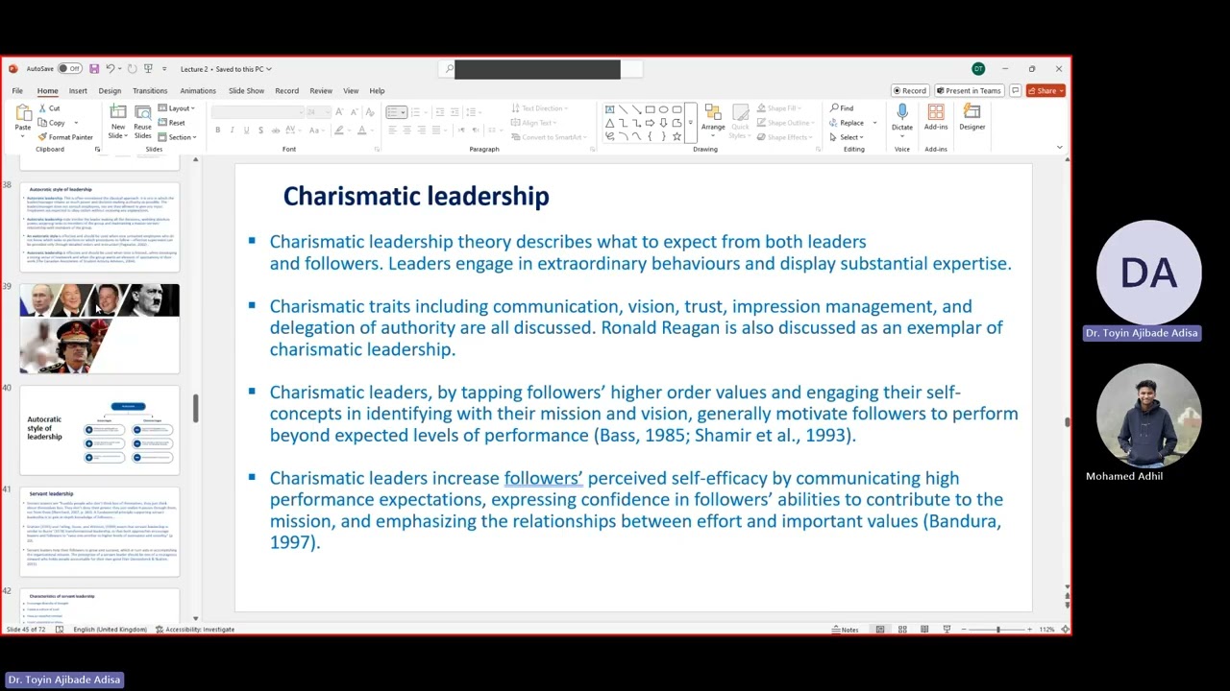This screenshot has width=1230, height=691.
Task: Click the Redo icon in quick access toolbar
Action: [x=132, y=69]
